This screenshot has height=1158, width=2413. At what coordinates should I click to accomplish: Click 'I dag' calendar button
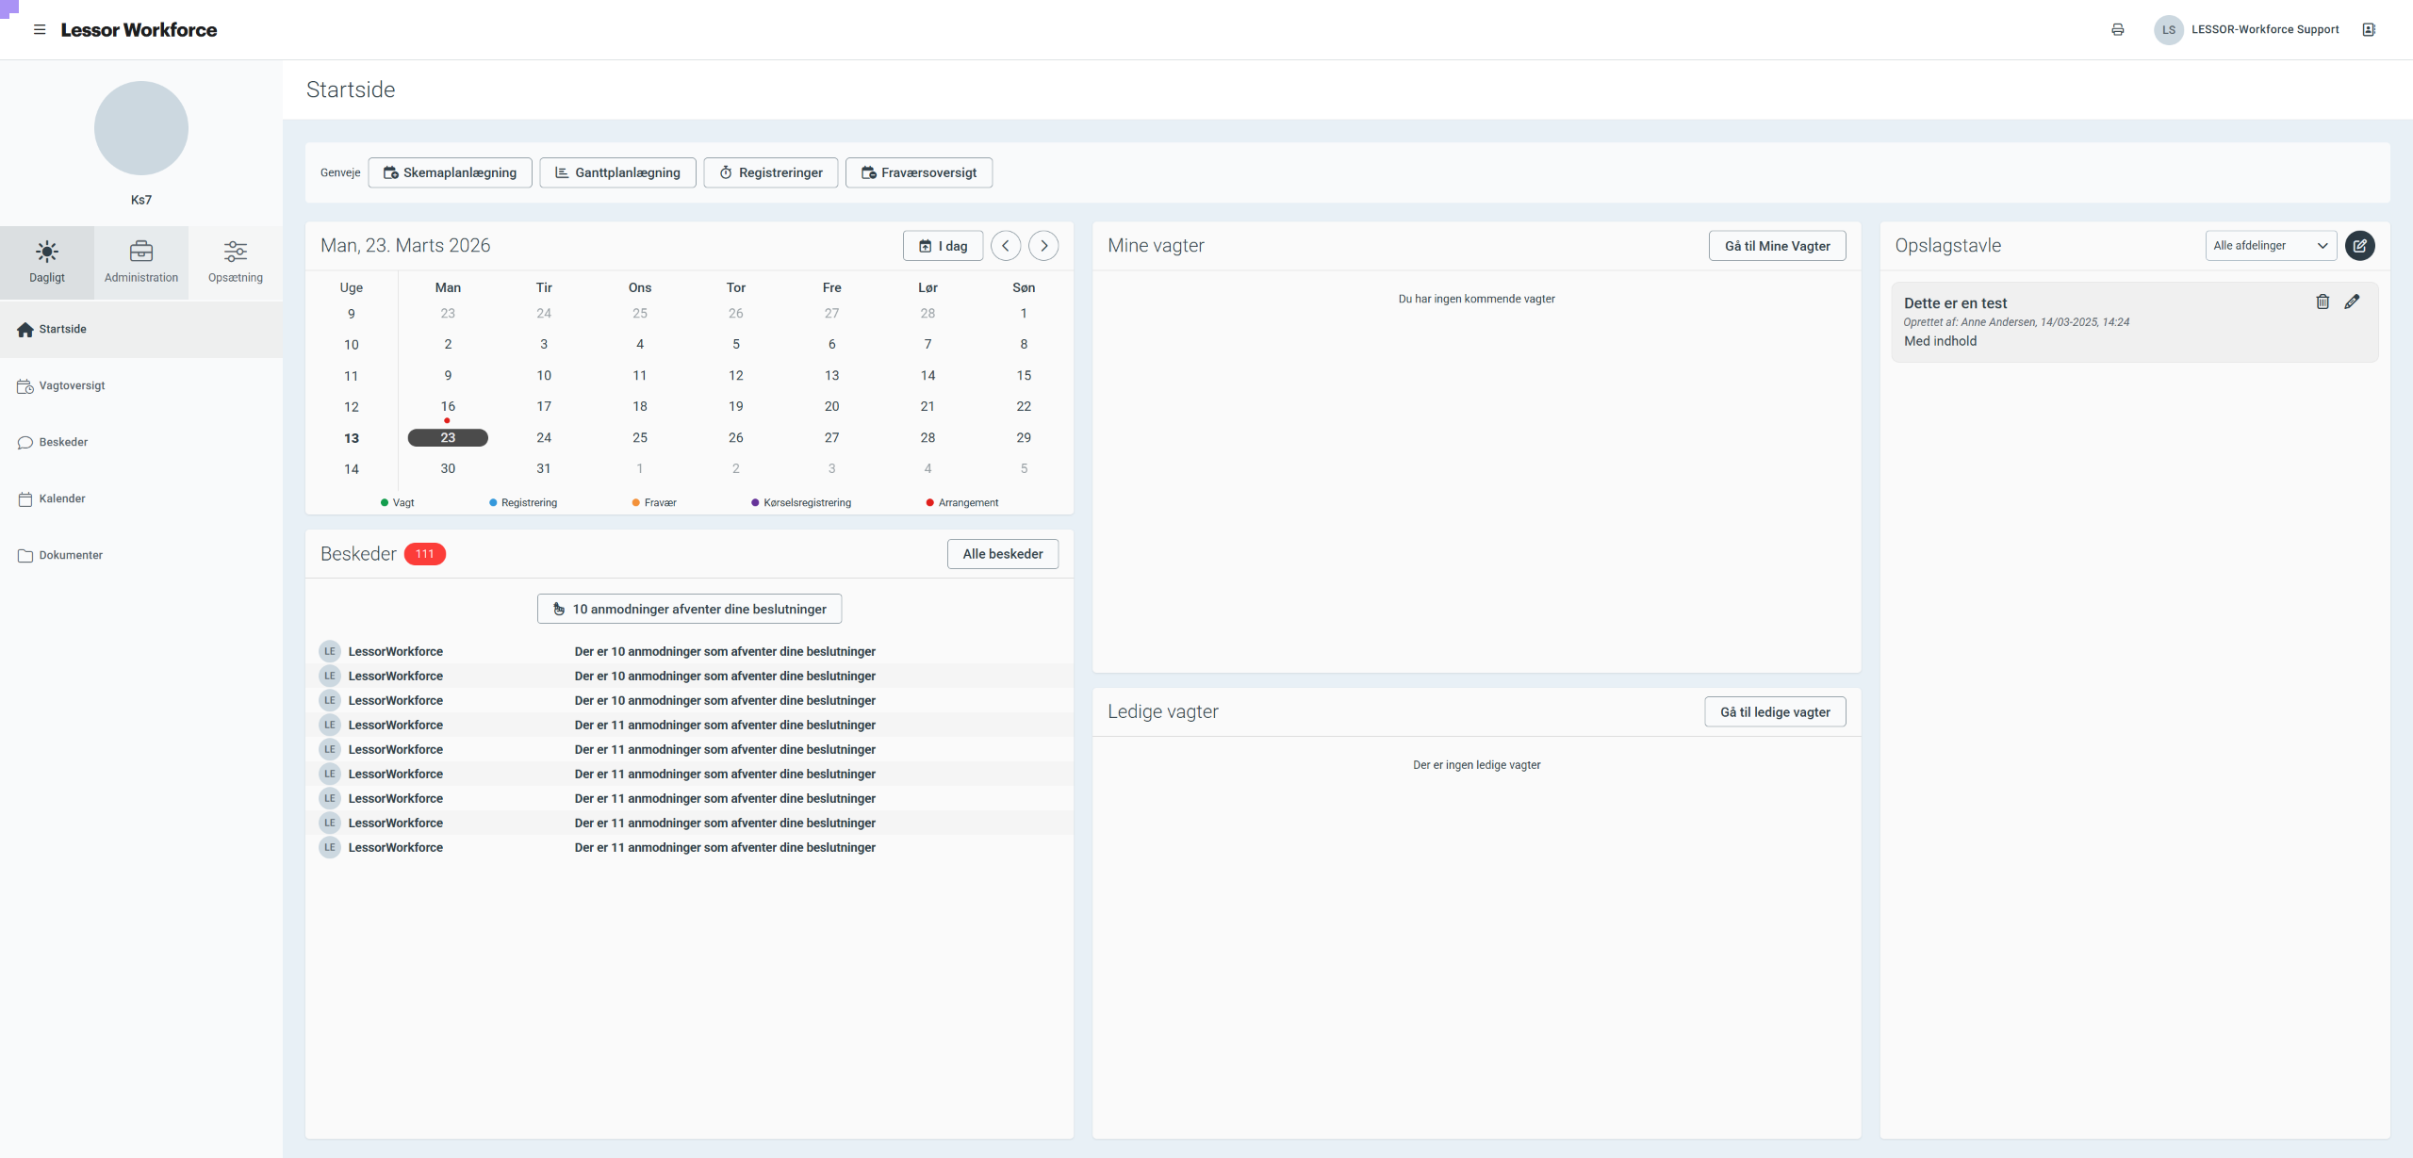point(943,246)
